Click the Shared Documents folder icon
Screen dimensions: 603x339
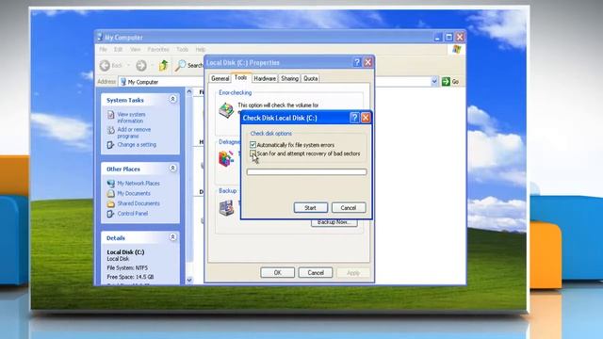coord(111,203)
